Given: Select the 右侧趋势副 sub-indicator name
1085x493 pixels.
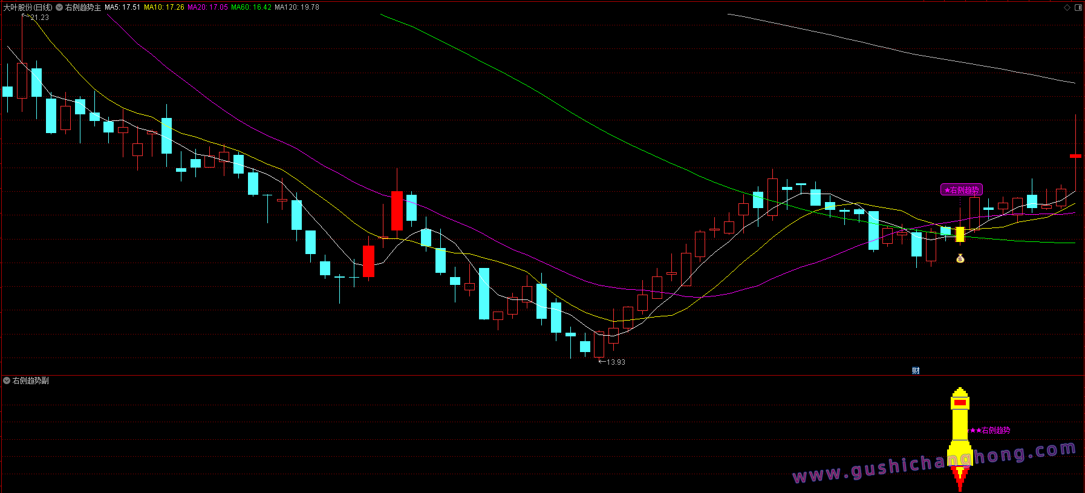Looking at the screenshot, I should (x=31, y=380).
